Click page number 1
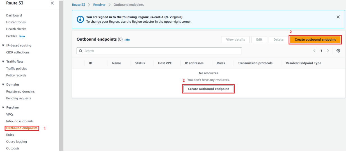 (321, 51)
